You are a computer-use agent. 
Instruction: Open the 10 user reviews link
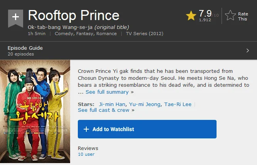pyautogui.click(x=86, y=154)
